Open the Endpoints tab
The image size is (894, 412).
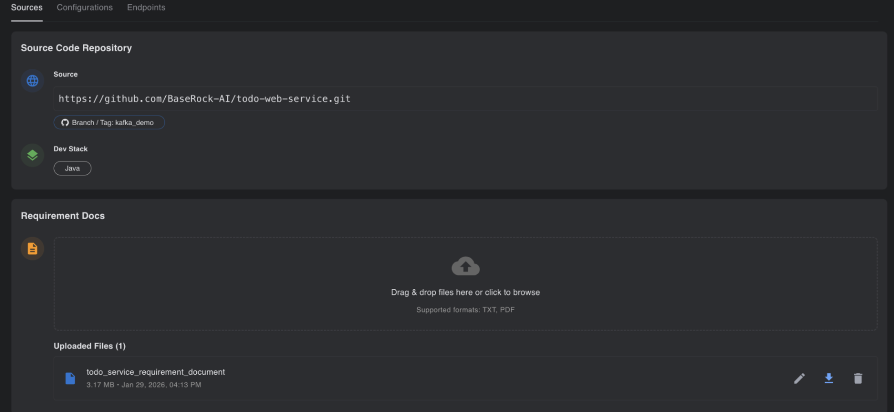point(146,8)
